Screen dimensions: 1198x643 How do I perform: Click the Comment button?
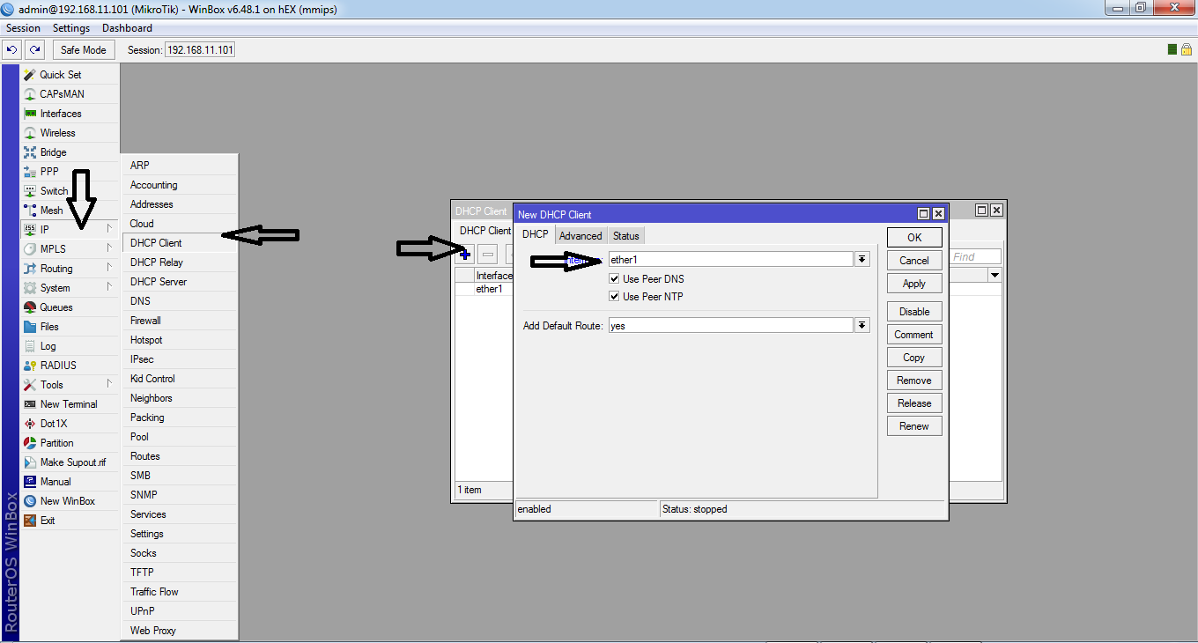(914, 334)
